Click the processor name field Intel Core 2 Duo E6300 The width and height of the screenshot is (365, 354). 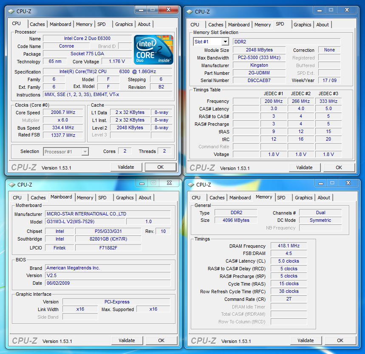(x=87, y=38)
